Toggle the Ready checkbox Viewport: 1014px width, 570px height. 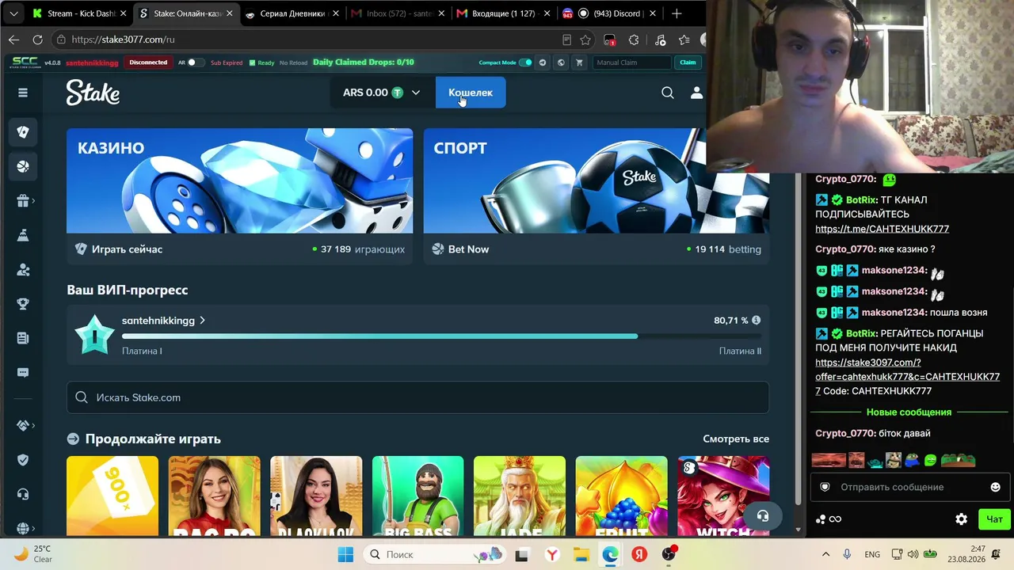click(x=253, y=63)
